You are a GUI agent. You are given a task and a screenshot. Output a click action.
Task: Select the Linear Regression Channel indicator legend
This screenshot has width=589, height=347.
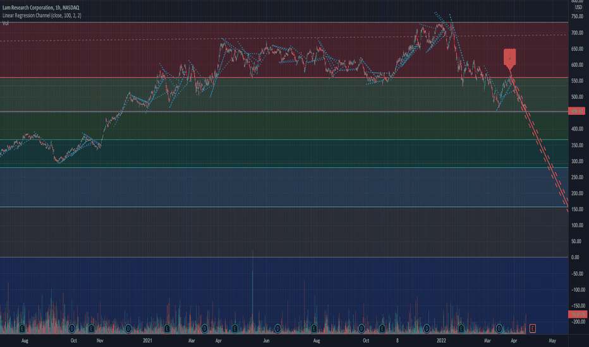click(42, 15)
